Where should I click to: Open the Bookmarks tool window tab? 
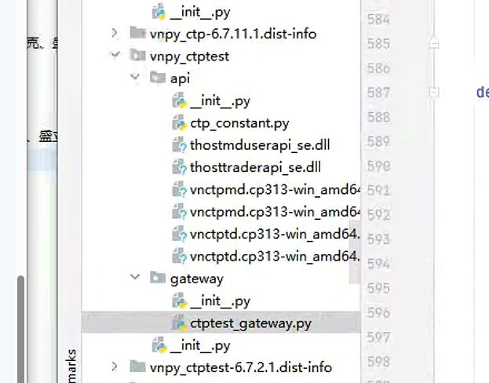point(72,365)
